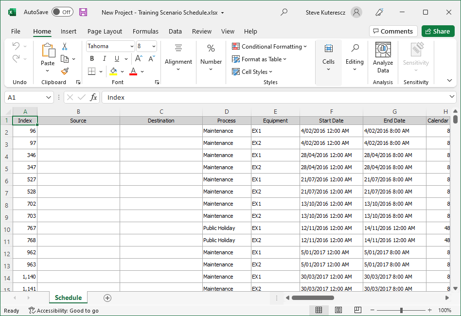This screenshot has width=461, height=316.
Task: Switch to Page Break Preview view
Action: tap(358, 310)
